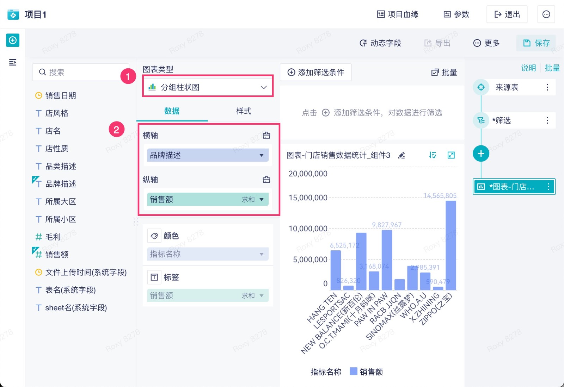This screenshot has width=564, height=387.
Task: Open the 品牌描述 horizontal-axis field dropdown
Action: (208, 155)
